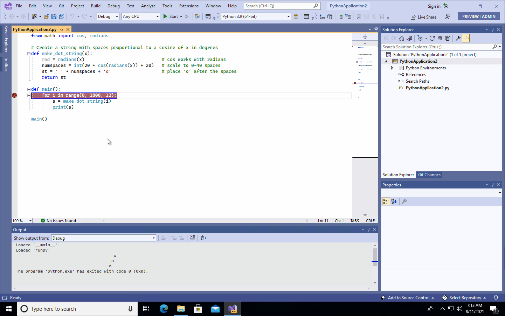The width and height of the screenshot is (505, 316).
Task: Open the Toolbox side tab
Action: click(x=6, y=64)
